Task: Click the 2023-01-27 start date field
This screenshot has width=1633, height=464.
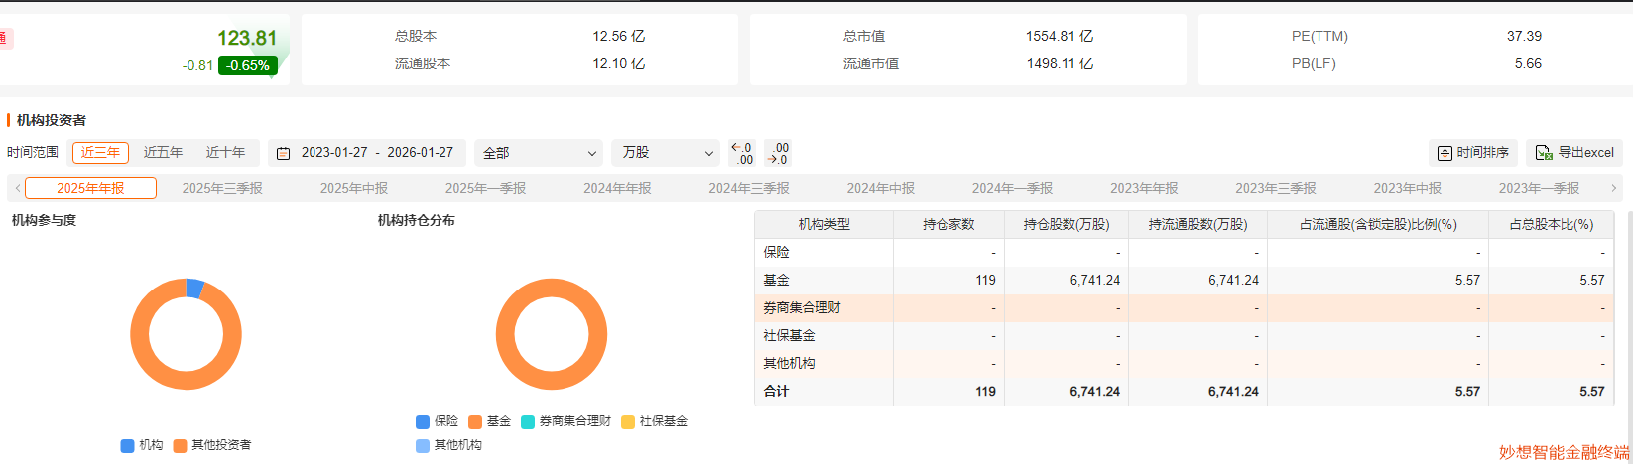Action: tap(334, 153)
